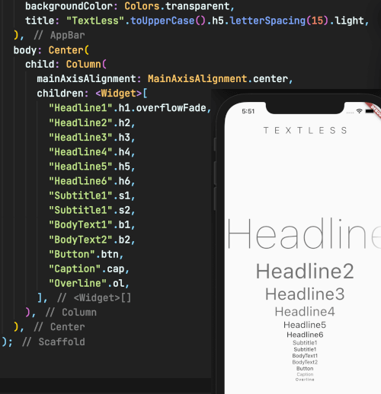Click the <Widget> type annotation in children
This screenshot has height=394, width=381.
tap(119, 94)
